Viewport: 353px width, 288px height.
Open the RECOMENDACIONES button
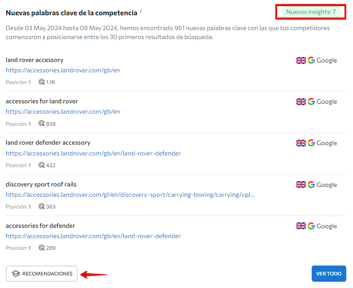[42, 274]
